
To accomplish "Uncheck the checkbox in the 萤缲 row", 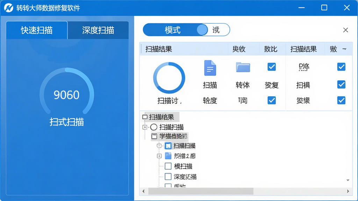I will [x=341, y=100].
